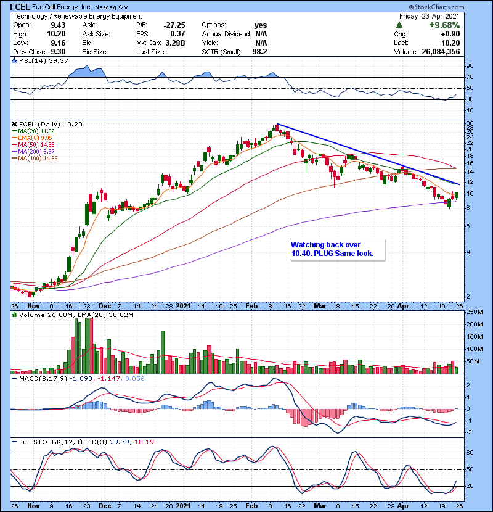The image size is (493, 512).
Task: Click the EPS value -0.37
Action: pos(176,34)
